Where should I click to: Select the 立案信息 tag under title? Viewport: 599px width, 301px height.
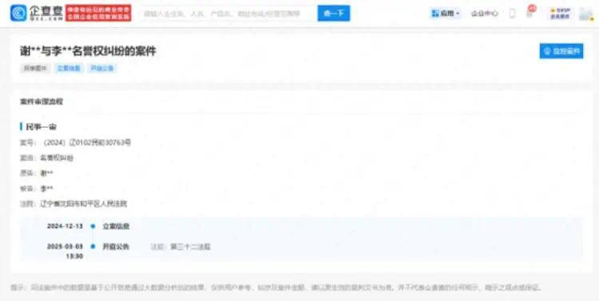click(69, 69)
